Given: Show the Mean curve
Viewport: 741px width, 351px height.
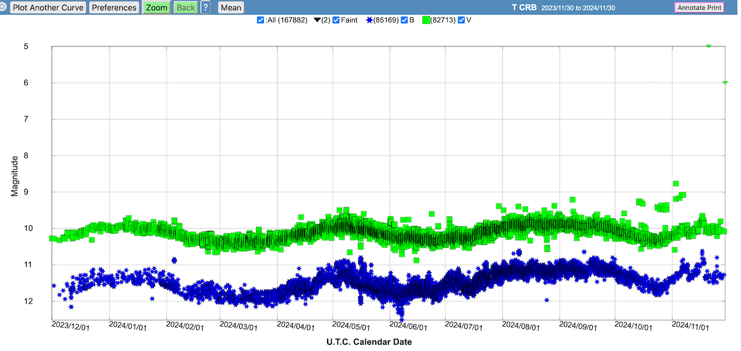Looking at the screenshot, I should (231, 8).
